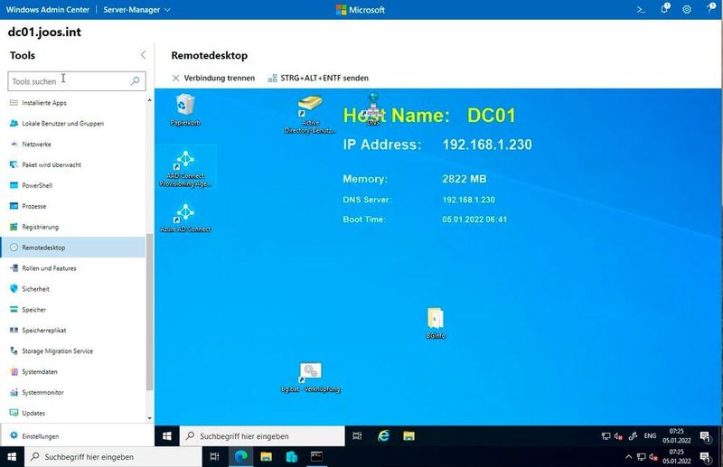Click local taskbar Suchbegriff search box
The height and width of the screenshot is (467, 723).
click(114, 457)
